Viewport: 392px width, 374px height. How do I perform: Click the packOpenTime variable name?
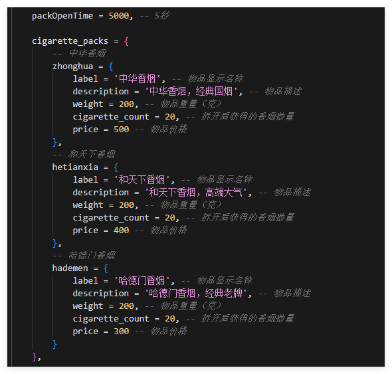pyautogui.click(x=62, y=16)
